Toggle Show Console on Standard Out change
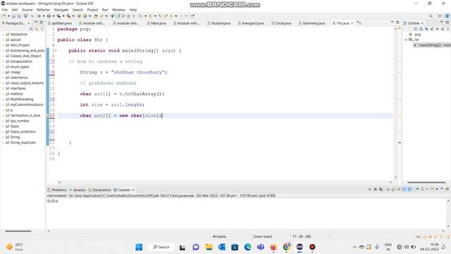 [404, 189]
